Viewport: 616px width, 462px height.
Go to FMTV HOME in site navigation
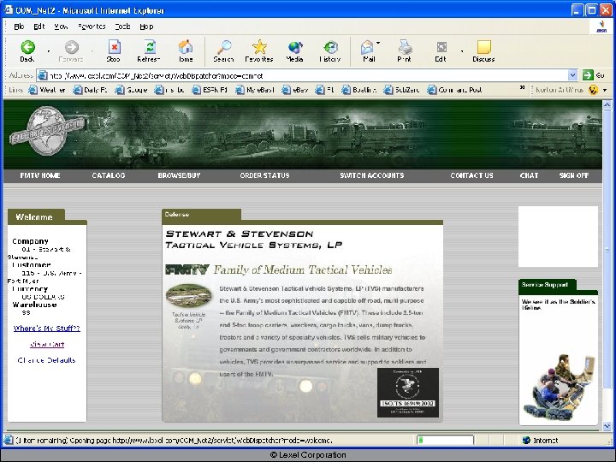point(40,175)
